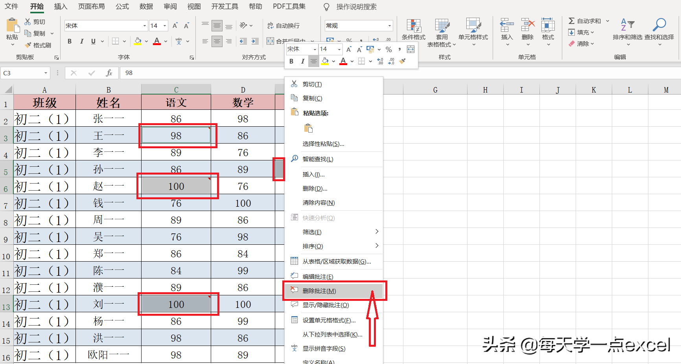The height and width of the screenshot is (364, 681).
Task: Decrease font size in ribbon
Action: (x=187, y=25)
